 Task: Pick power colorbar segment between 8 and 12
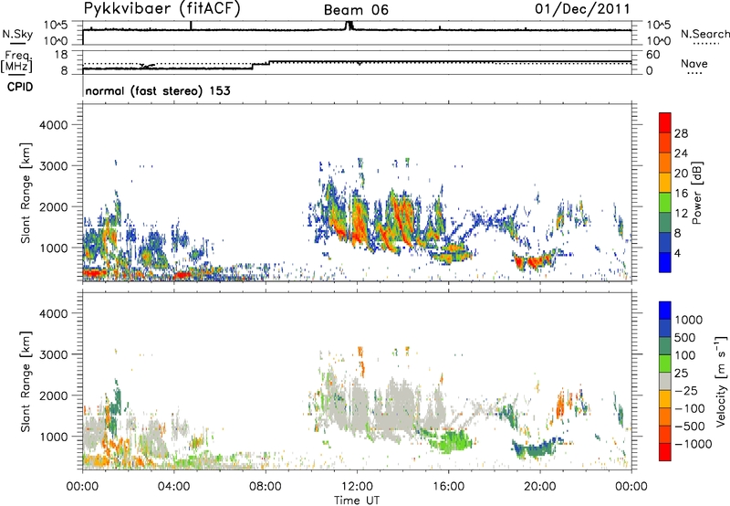coord(665,223)
